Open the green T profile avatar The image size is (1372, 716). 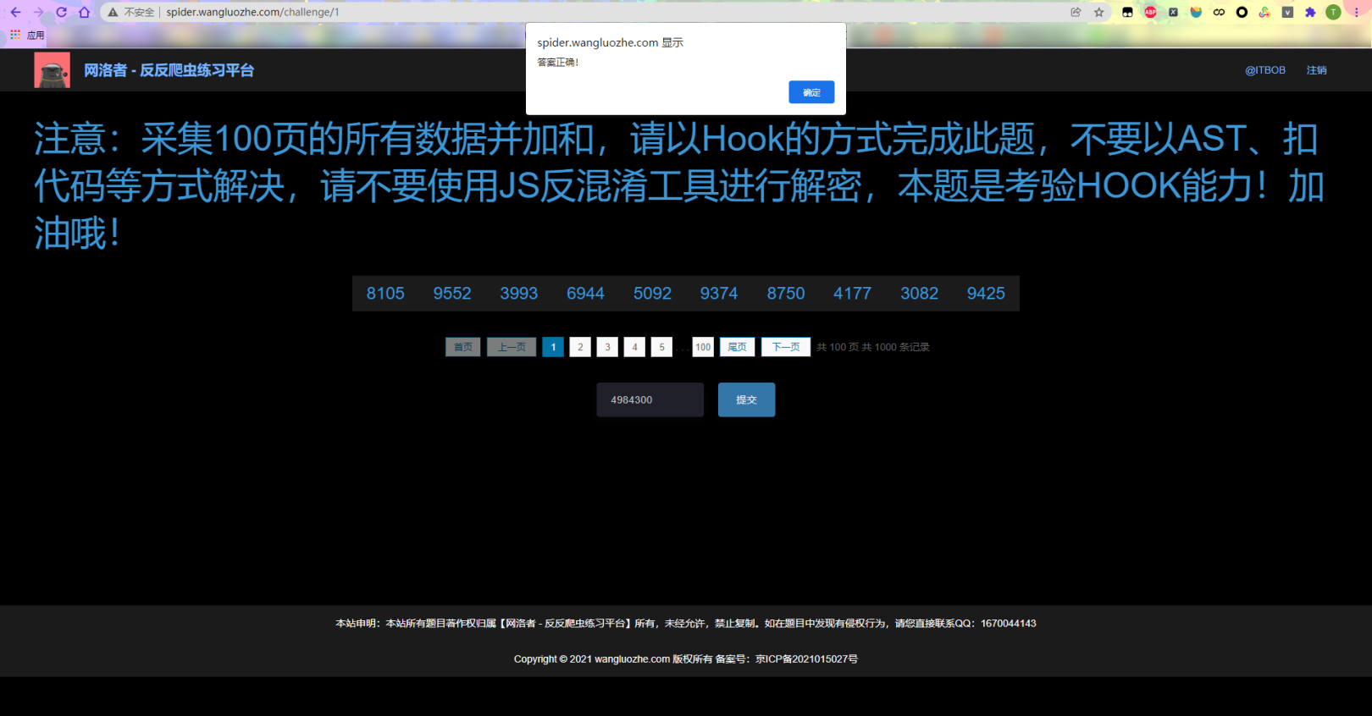tap(1333, 12)
